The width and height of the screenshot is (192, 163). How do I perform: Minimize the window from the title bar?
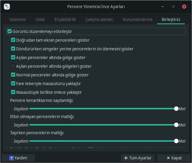coord(162,6)
